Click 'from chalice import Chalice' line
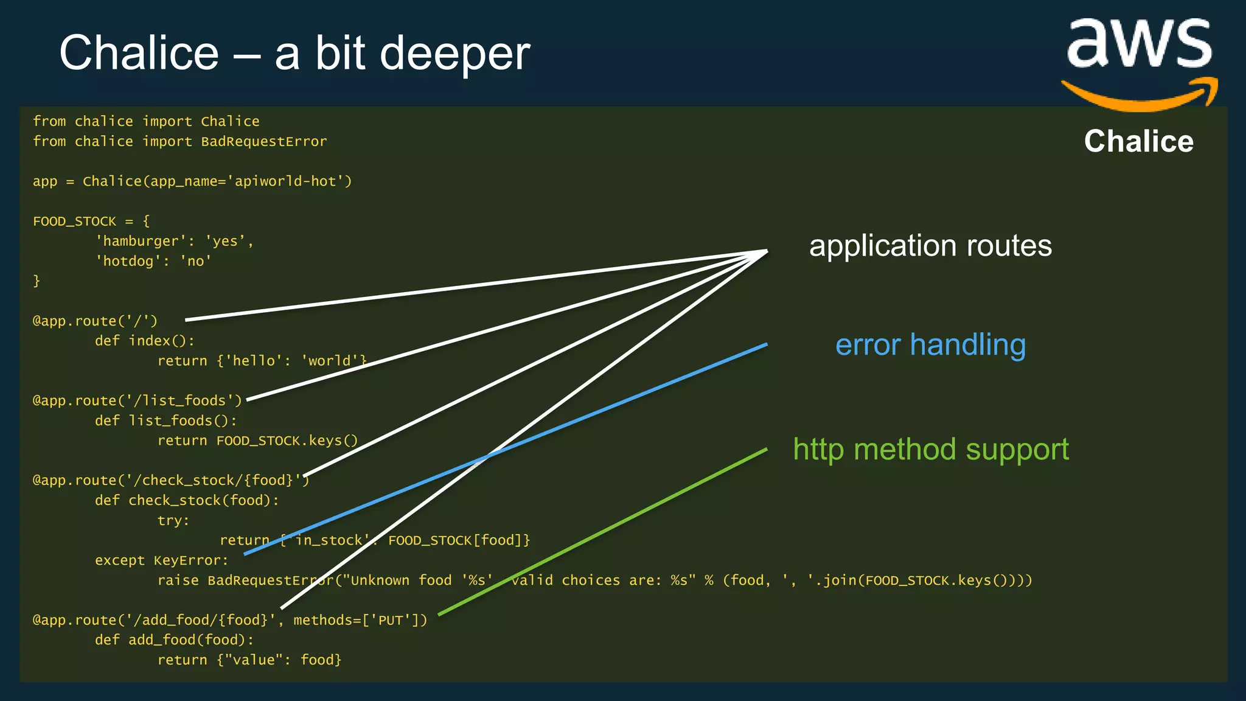The image size is (1246, 701). click(146, 121)
